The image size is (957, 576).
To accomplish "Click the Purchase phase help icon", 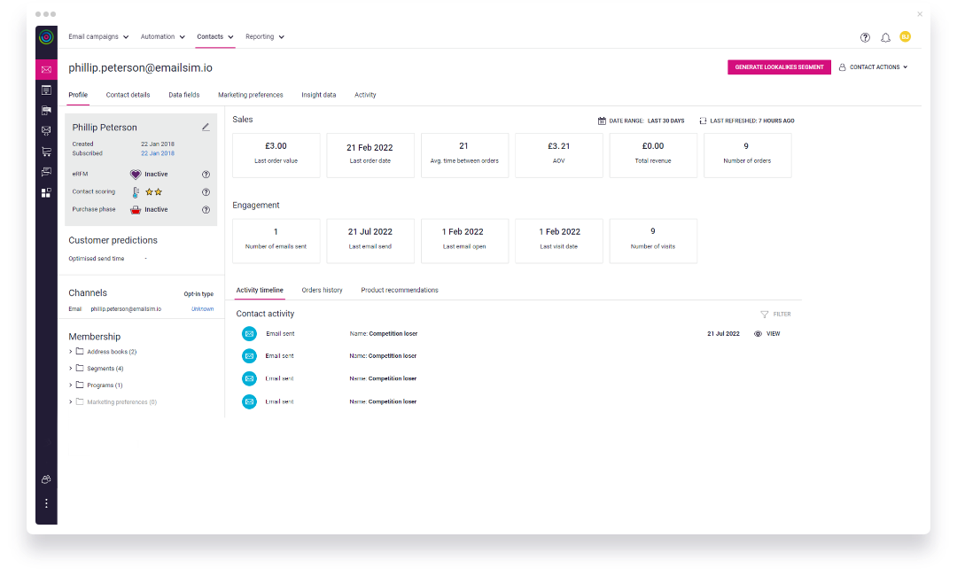I will tap(206, 209).
